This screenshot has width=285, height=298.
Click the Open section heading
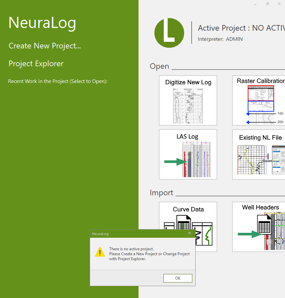(160, 66)
